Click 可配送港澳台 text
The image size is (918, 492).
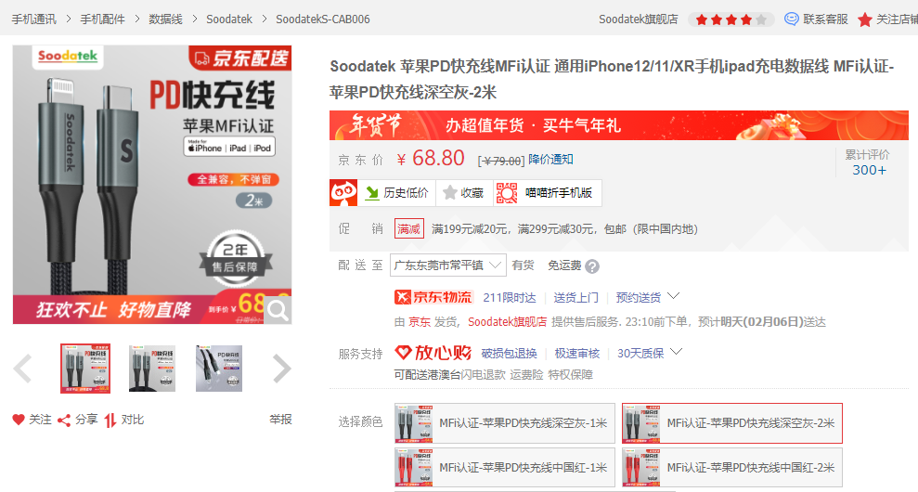(427, 375)
